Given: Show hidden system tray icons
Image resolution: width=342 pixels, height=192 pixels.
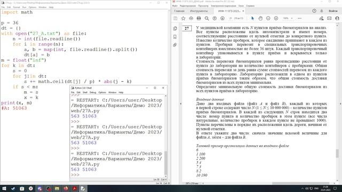Looking at the screenshot, I should tap(302, 188).
